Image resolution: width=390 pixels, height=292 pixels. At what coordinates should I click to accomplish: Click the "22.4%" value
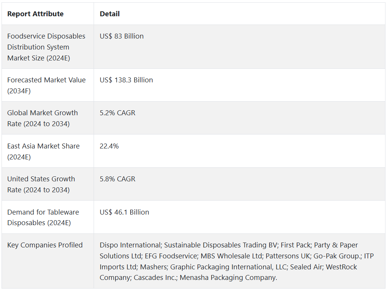[x=109, y=146]
